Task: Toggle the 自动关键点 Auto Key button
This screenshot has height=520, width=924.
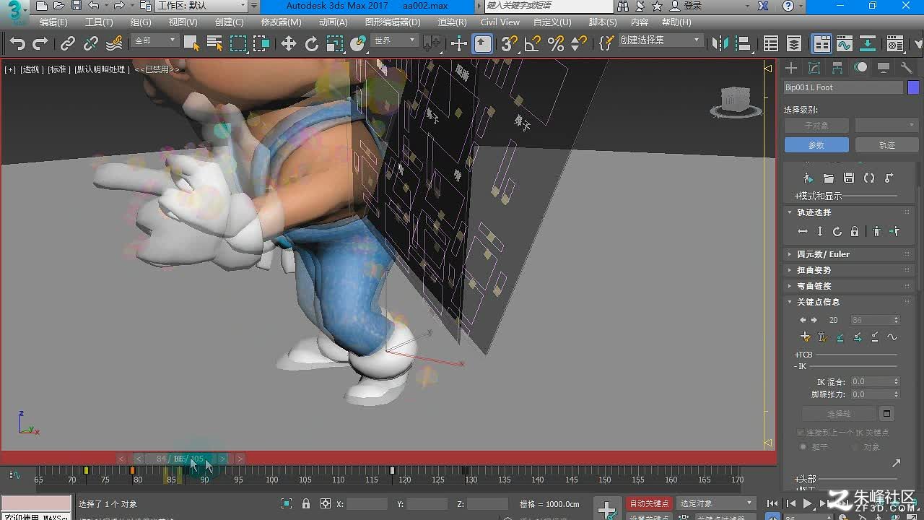Action: pos(650,503)
